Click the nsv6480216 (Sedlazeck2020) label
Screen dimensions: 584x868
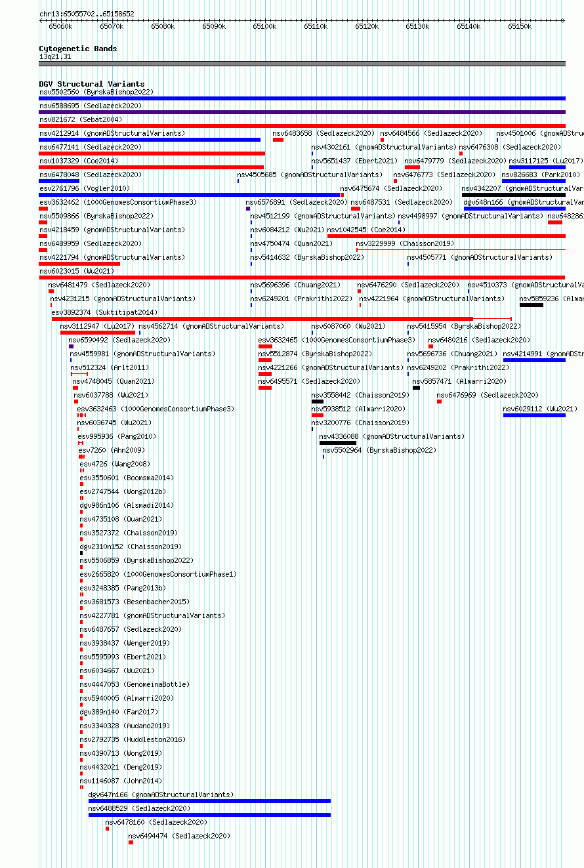480,340
